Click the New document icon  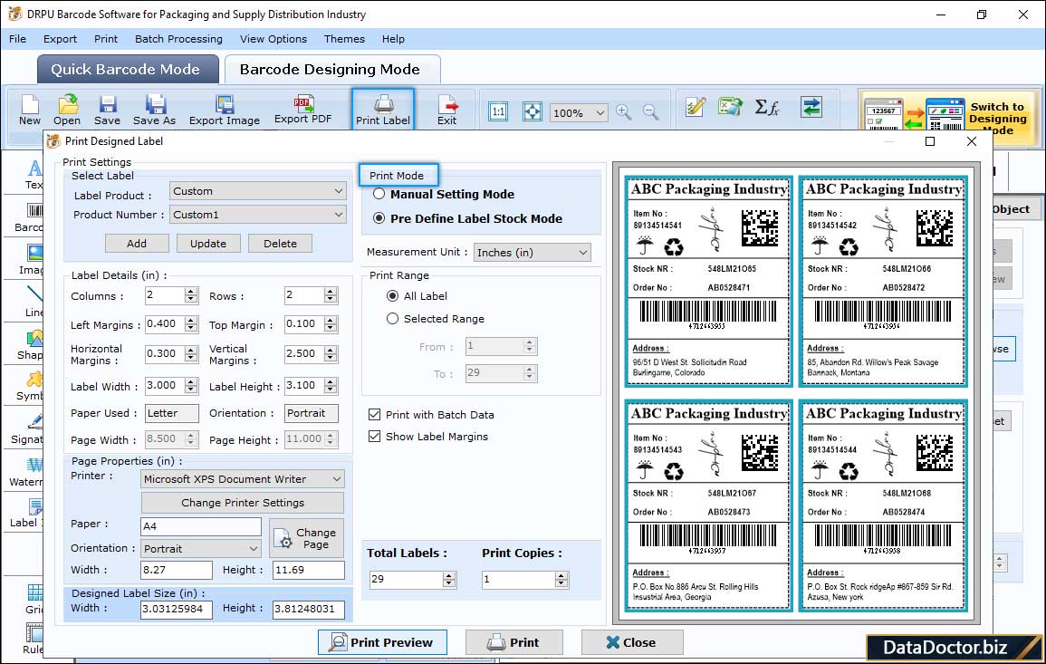click(29, 111)
